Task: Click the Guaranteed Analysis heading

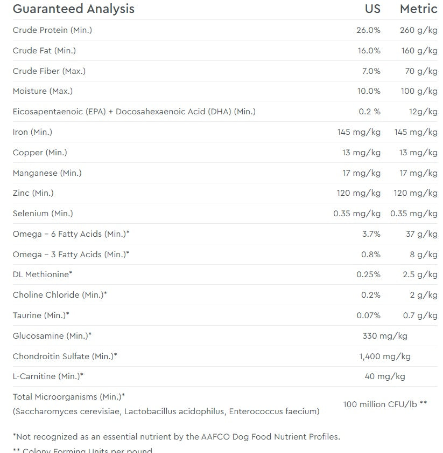Action: 74,9
